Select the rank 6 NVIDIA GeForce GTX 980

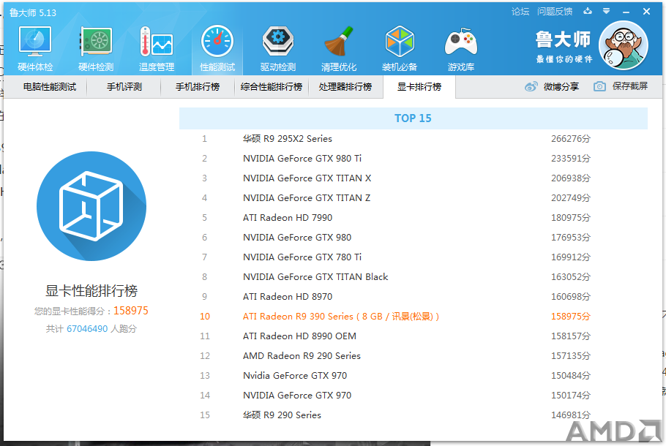coord(414,237)
